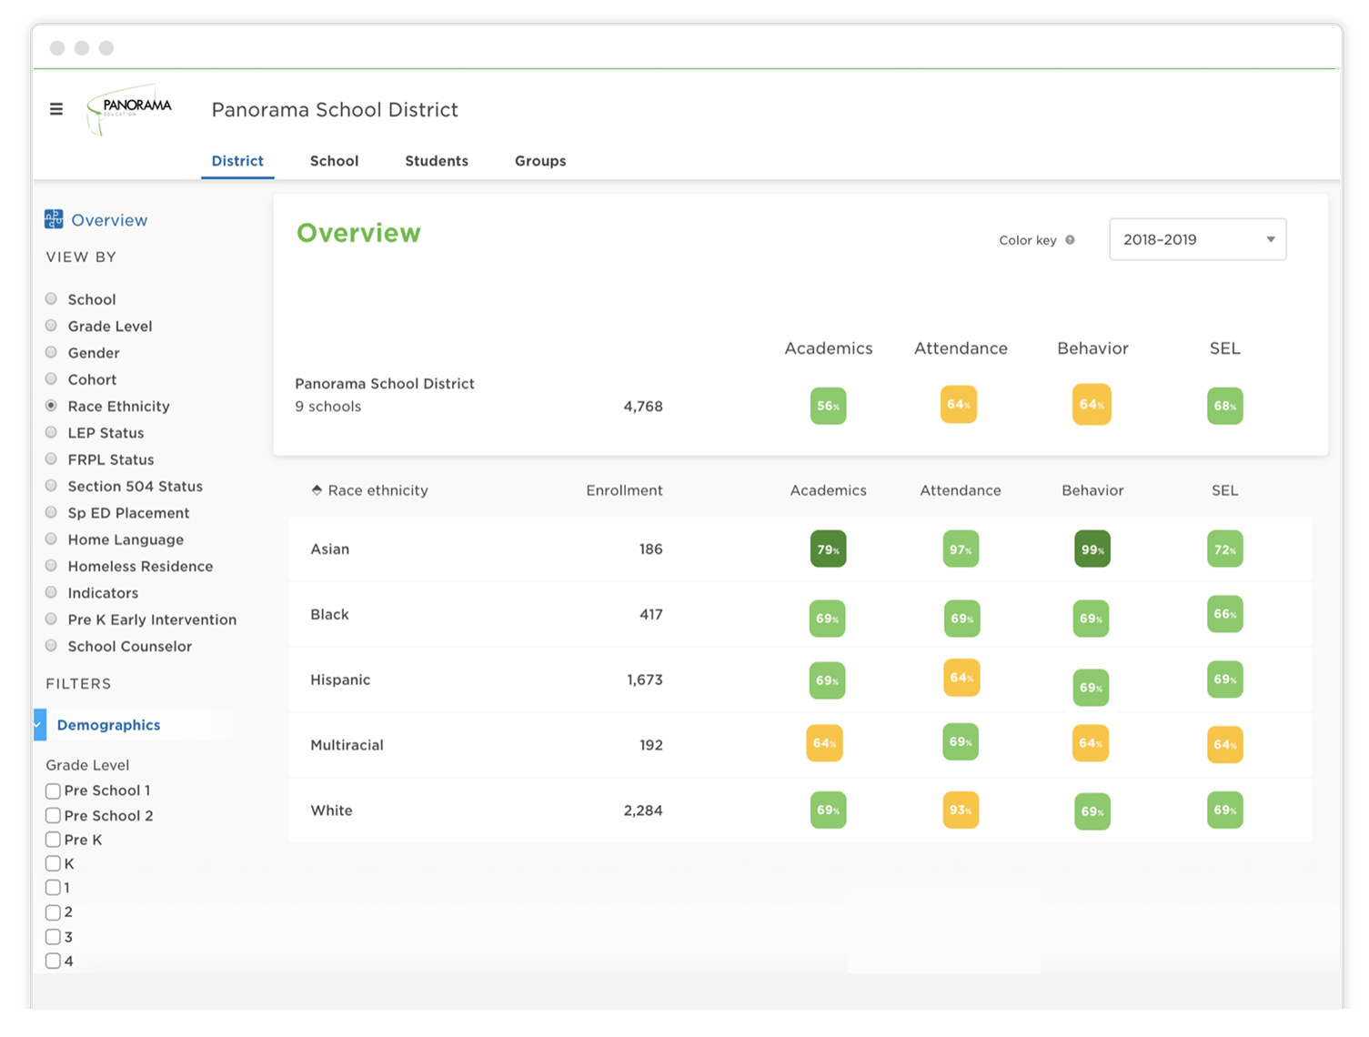Screen dimensions: 1369x1037
Task: Click Multiracial's yellow 64% Behavior badge
Action: tap(1091, 744)
